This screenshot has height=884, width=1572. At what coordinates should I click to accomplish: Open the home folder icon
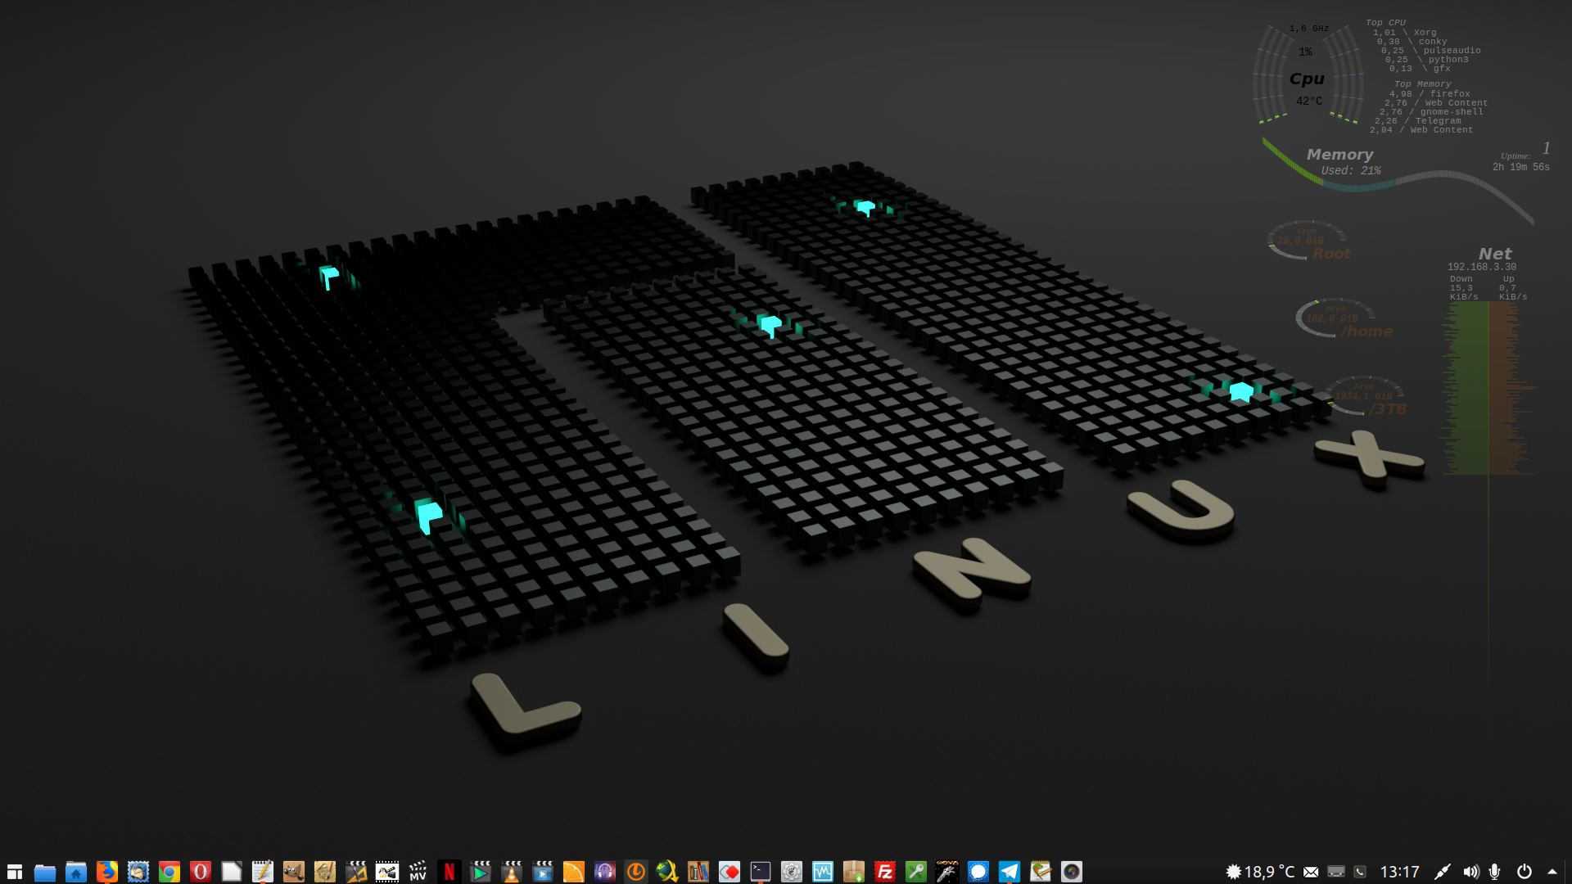click(x=76, y=872)
